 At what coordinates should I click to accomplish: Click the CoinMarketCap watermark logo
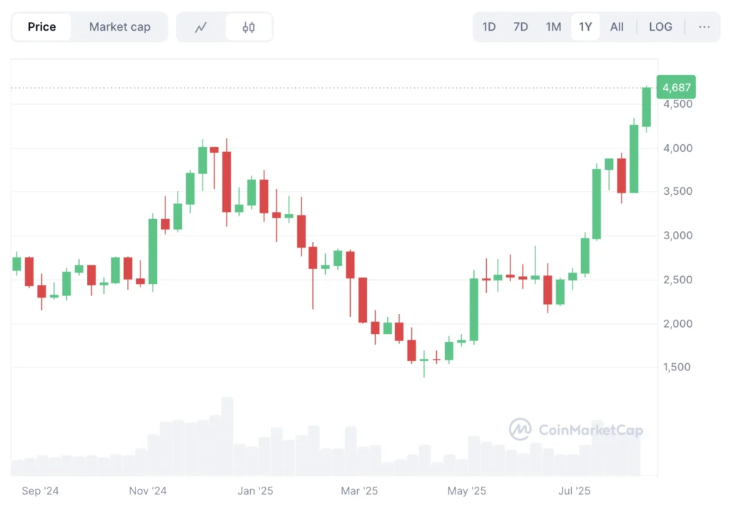577,430
